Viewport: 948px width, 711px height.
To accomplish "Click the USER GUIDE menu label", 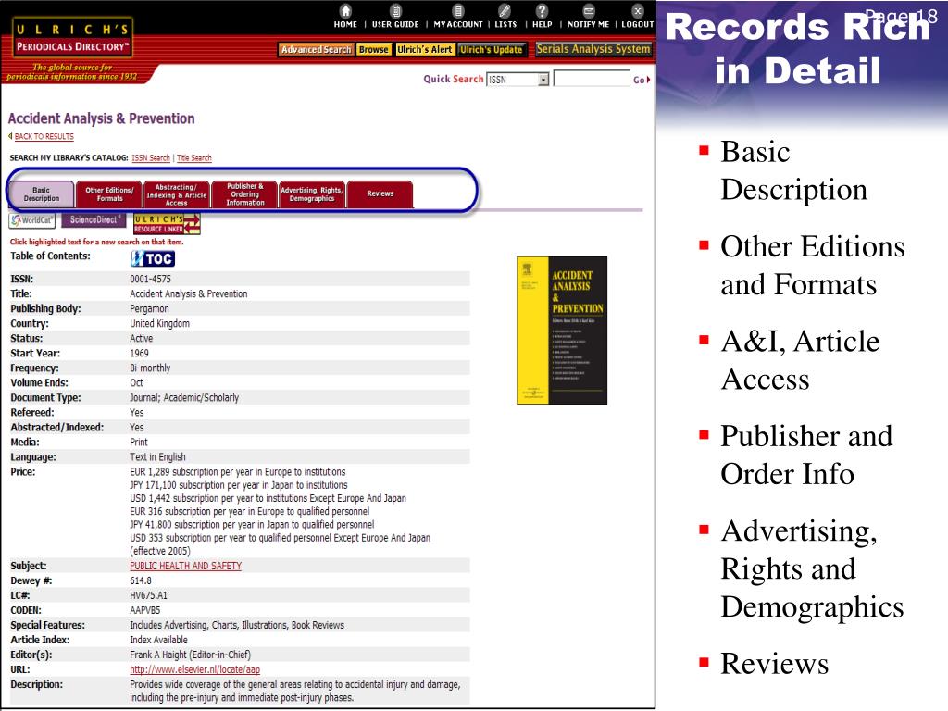I will pos(395,24).
